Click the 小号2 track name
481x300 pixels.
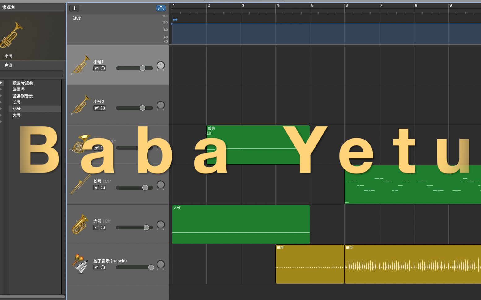click(x=99, y=102)
